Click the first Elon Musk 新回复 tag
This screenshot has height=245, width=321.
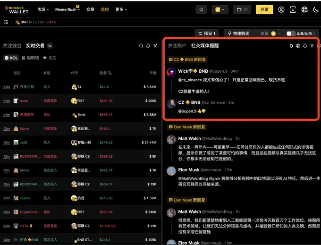click(187, 127)
